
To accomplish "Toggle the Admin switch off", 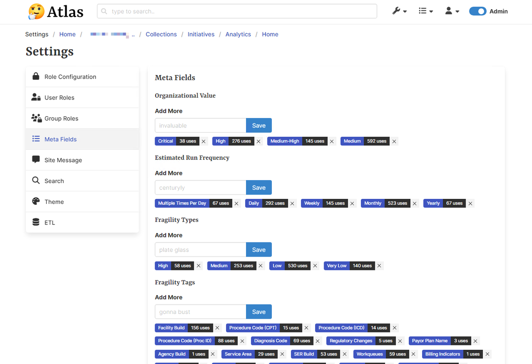I will 477,12.
